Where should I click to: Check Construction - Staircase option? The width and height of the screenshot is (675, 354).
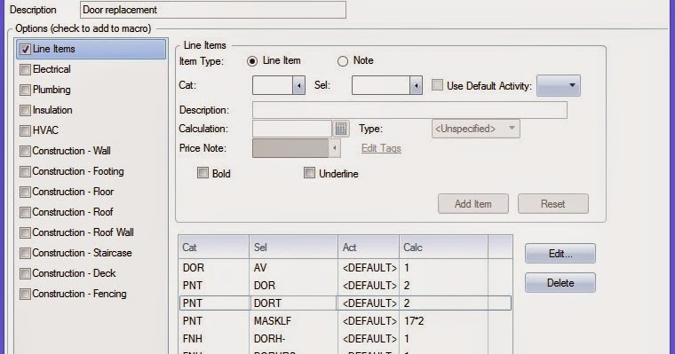point(25,253)
